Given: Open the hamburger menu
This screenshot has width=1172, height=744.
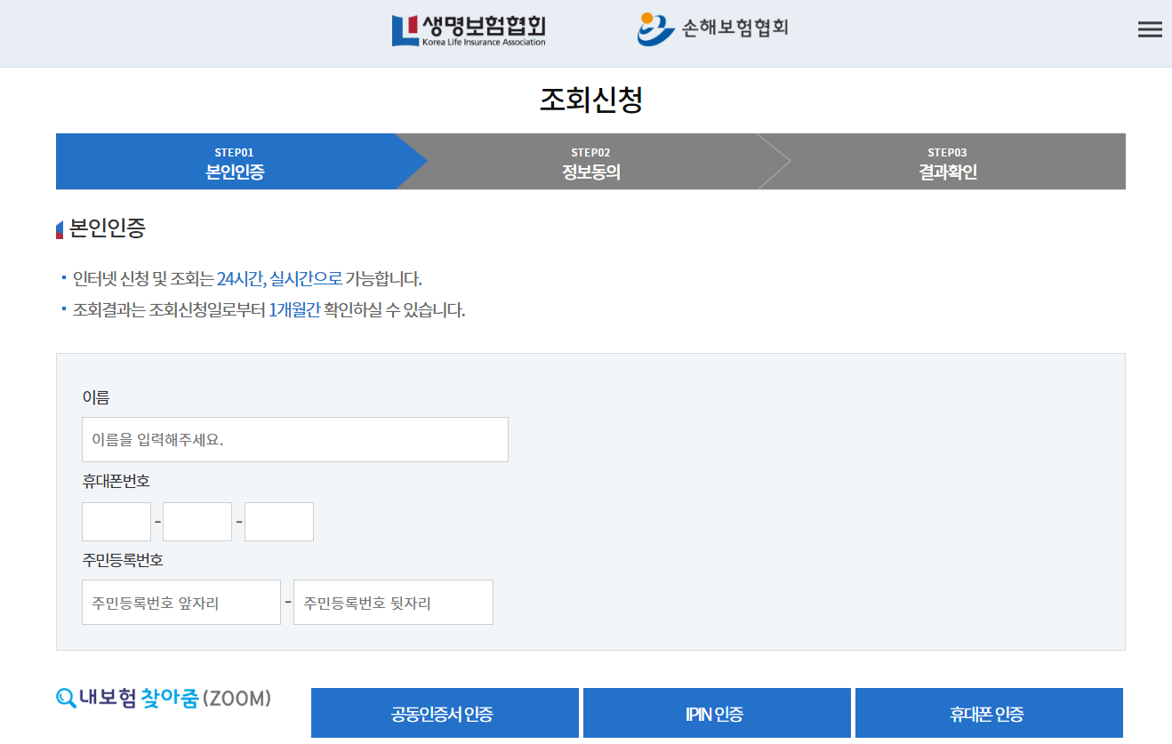Looking at the screenshot, I should point(1150,28).
